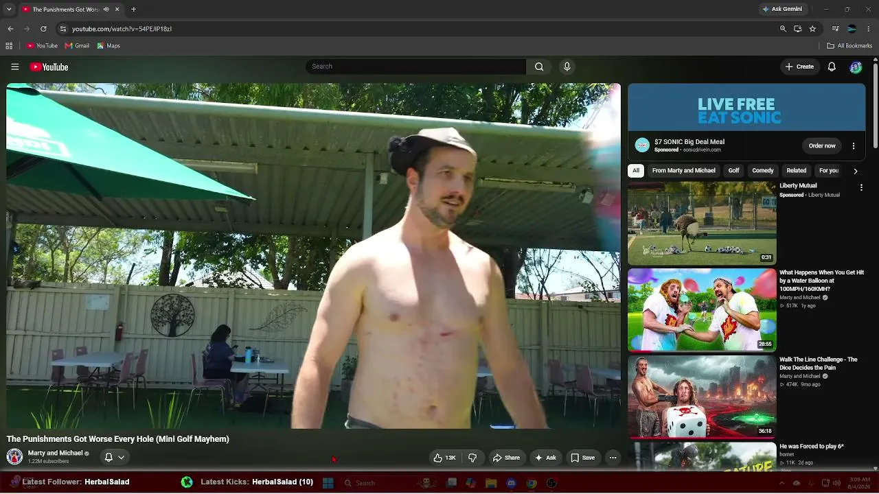Open Chrome three-dot menu
The width and height of the screenshot is (879, 494).
(869, 29)
